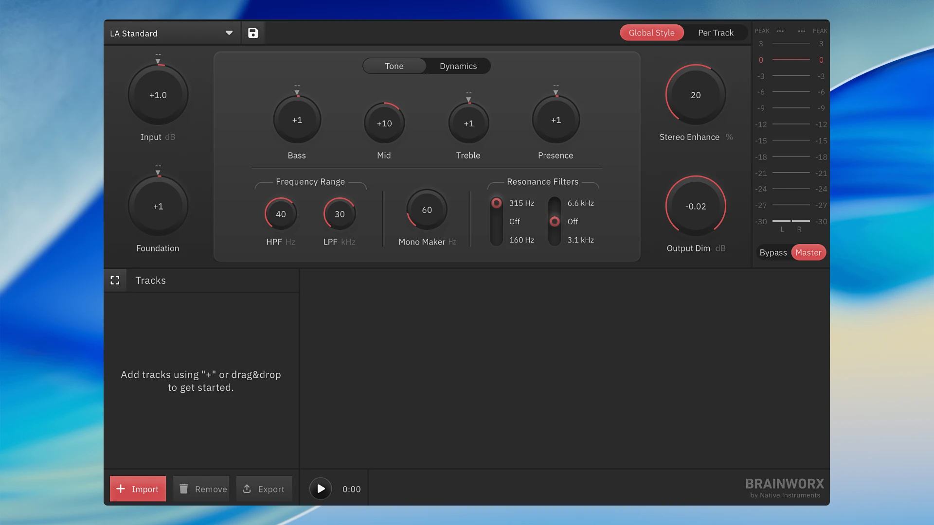This screenshot has height=525, width=934.
Task: Select Master output mode
Action: (x=808, y=252)
